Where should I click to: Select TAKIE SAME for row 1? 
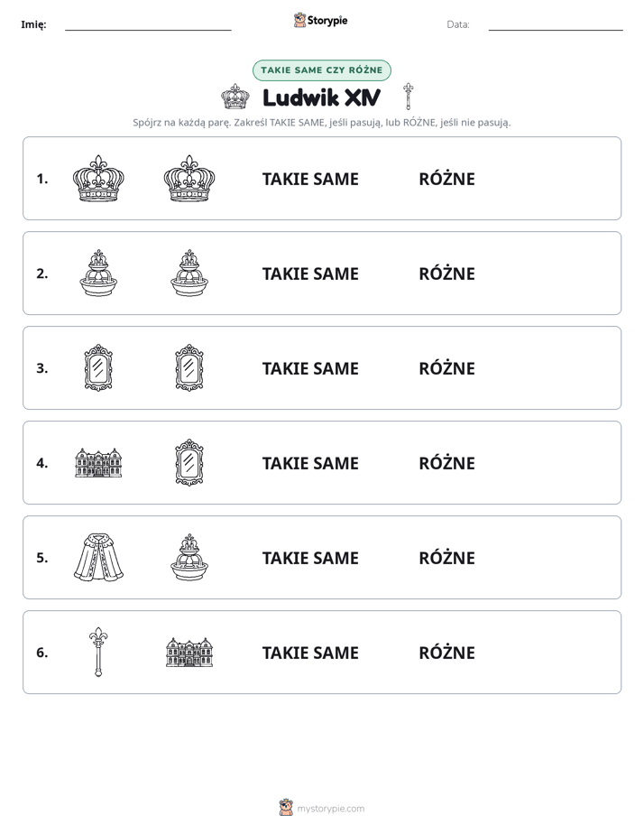[310, 180]
